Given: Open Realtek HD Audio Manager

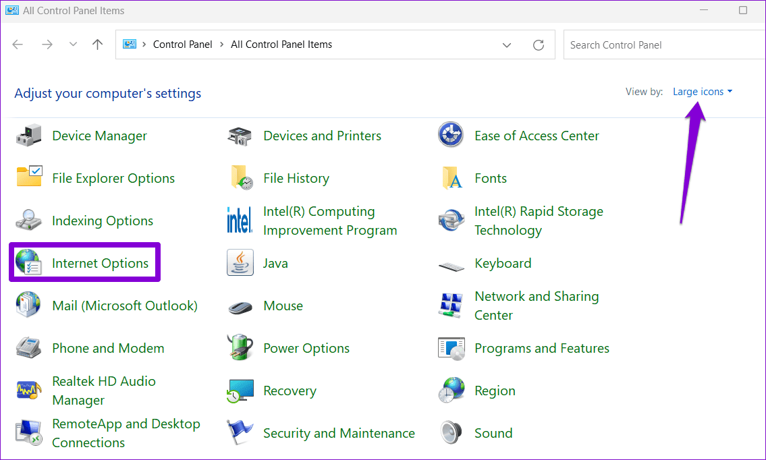Looking at the screenshot, I should coord(104,391).
